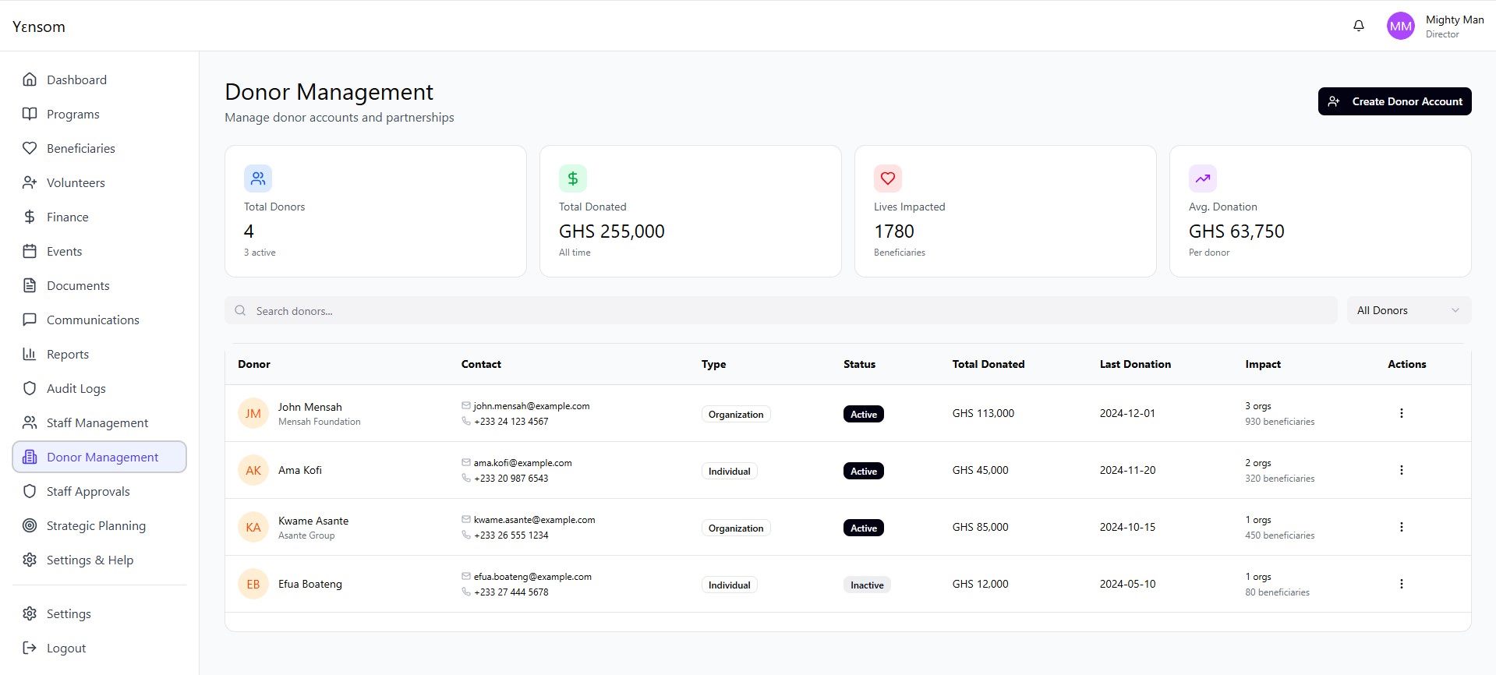Click the Yɛnsom logo
This screenshot has width=1496, height=675.
(x=39, y=27)
